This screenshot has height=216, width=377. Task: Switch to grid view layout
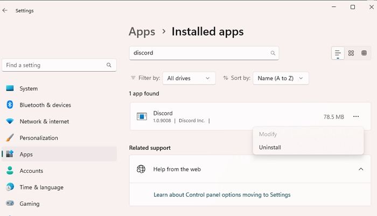(351, 53)
